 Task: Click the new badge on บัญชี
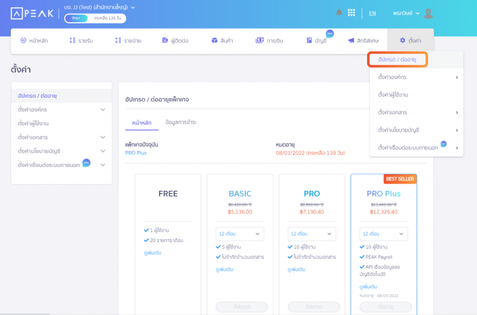(330, 33)
